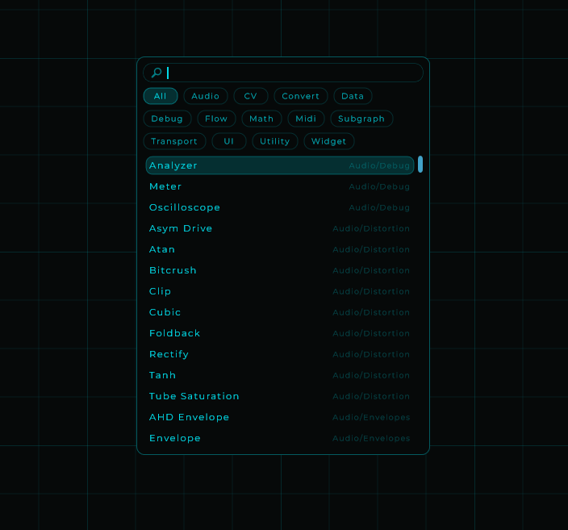568x530 pixels.
Task: Filter nodes by Data category
Action: point(353,96)
